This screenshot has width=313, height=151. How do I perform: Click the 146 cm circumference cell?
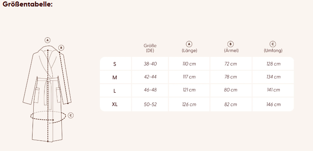[x=273, y=104]
